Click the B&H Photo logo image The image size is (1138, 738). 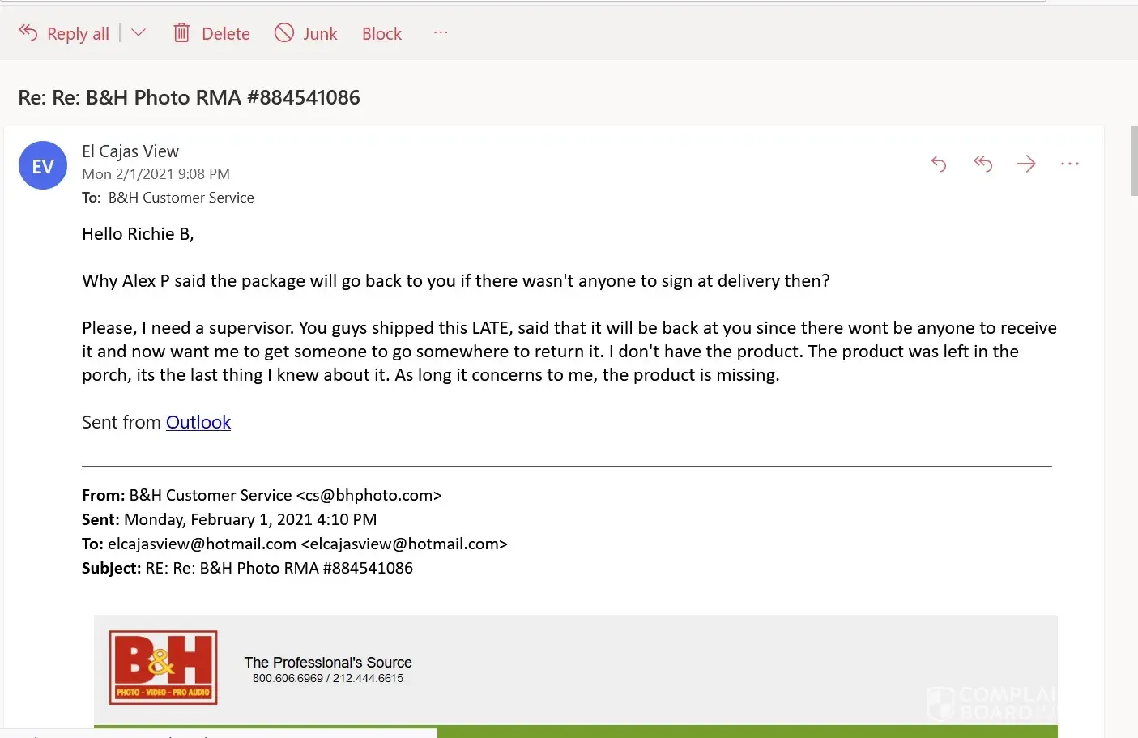pyautogui.click(x=164, y=668)
